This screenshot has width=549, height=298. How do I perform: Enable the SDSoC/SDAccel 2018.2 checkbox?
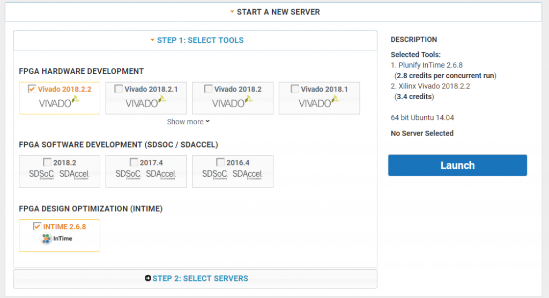click(x=47, y=162)
